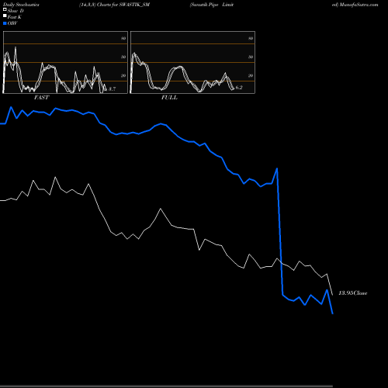Image resolution: width=388 pixels, height=388 pixels.
Task: Click the 20 axis label in FAST chart
Action: click(x=123, y=75)
